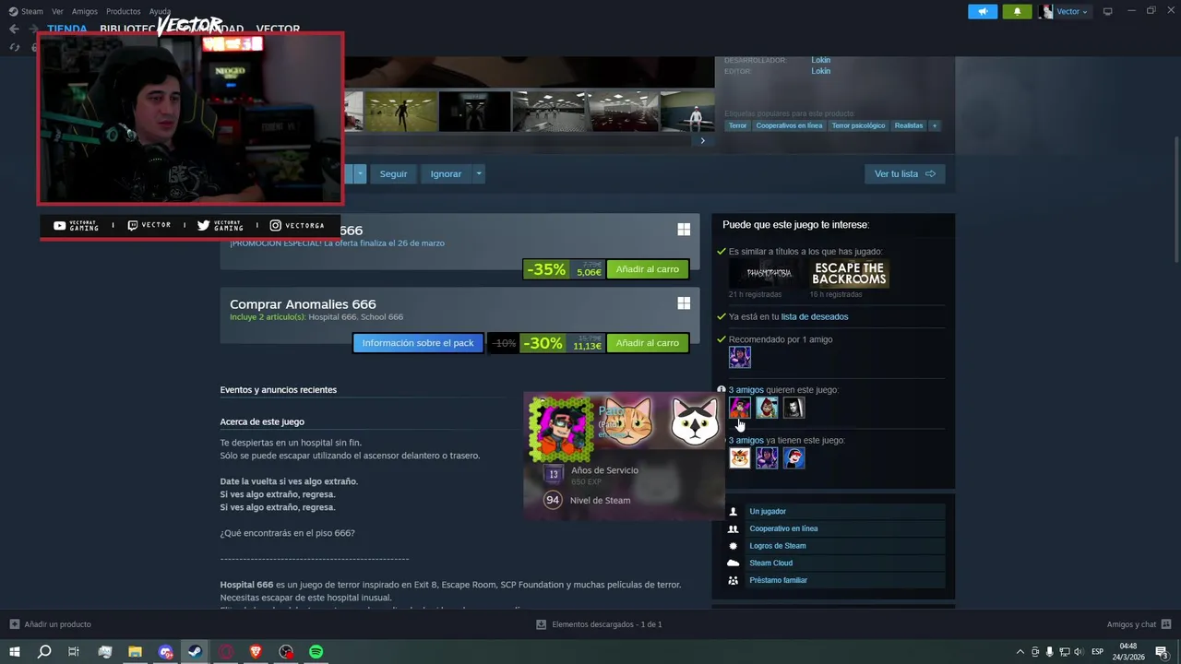Viewport: 1181px width, 664px height.
Task: Open the Windows Start menu
Action: tap(15, 651)
